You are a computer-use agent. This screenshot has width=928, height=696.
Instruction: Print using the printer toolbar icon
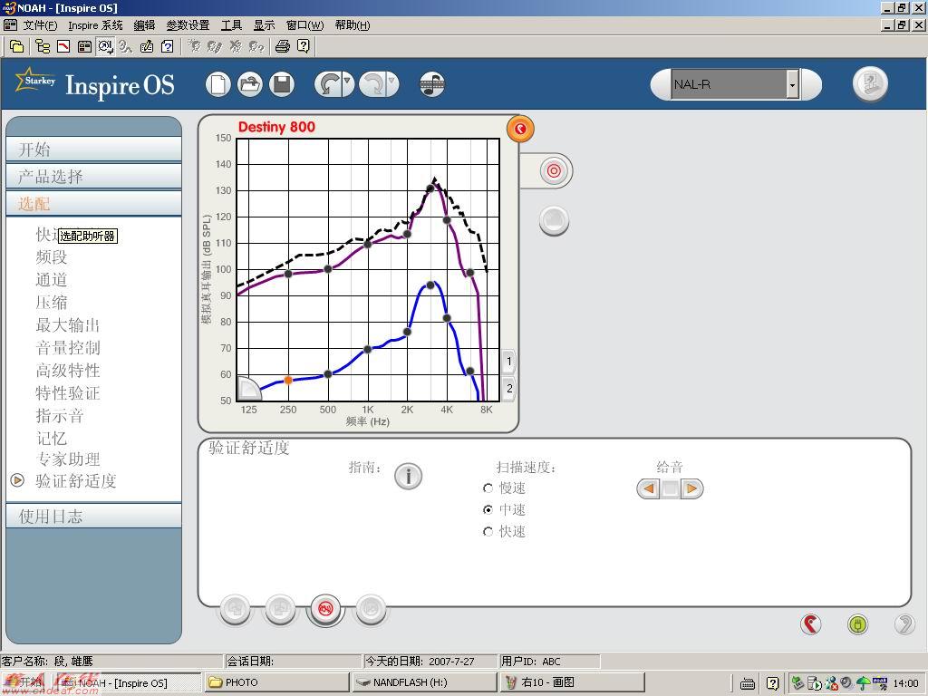[283, 46]
